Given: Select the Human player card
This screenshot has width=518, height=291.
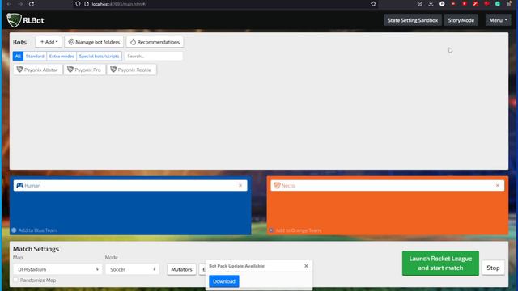Looking at the screenshot, I should 130,185.
